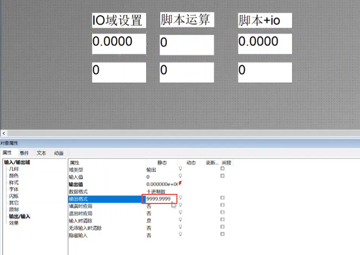Click the light bulb icon for 输入值
Image resolution: width=360 pixels, height=255 pixels.
[180, 176]
